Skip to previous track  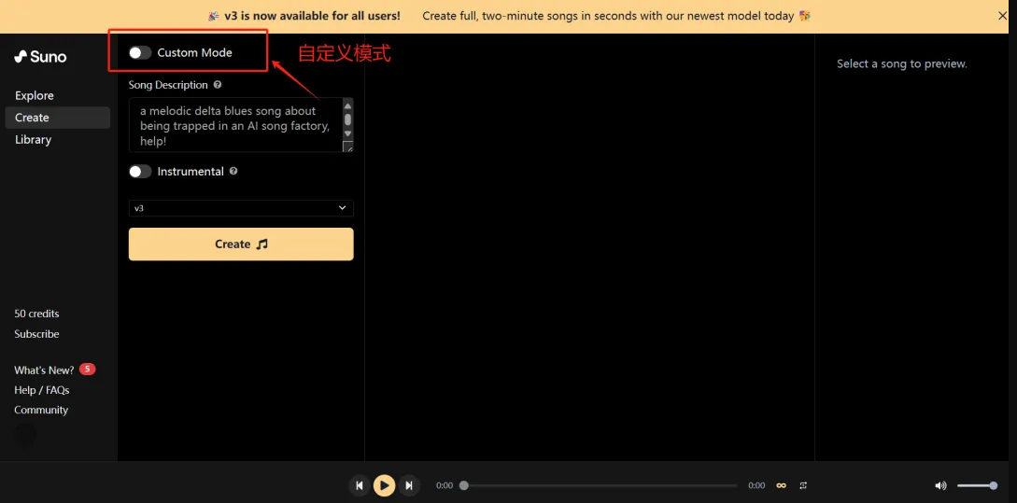click(359, 485)
